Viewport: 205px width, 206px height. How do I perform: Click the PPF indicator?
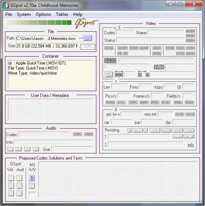[x=154, y=102]
